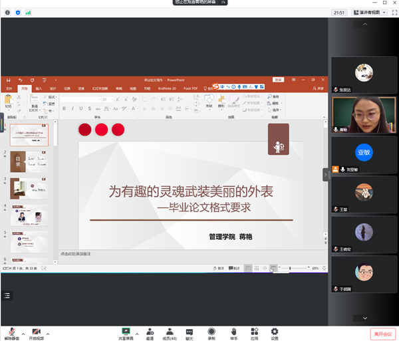The width and height of the screenshot is (399, 341).
Task: Click the green network signal indicator
Action: click(28, 12)
